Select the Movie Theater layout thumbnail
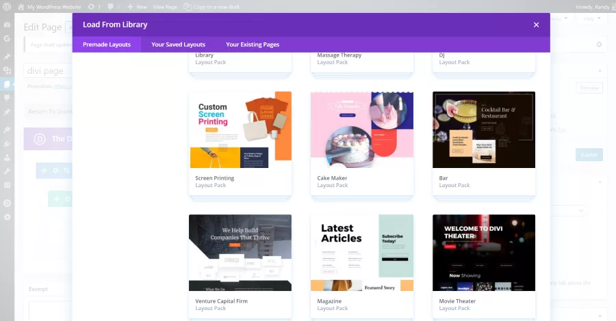Image resolution: width=616 pixels, height=321 pixels. point(484,253)
